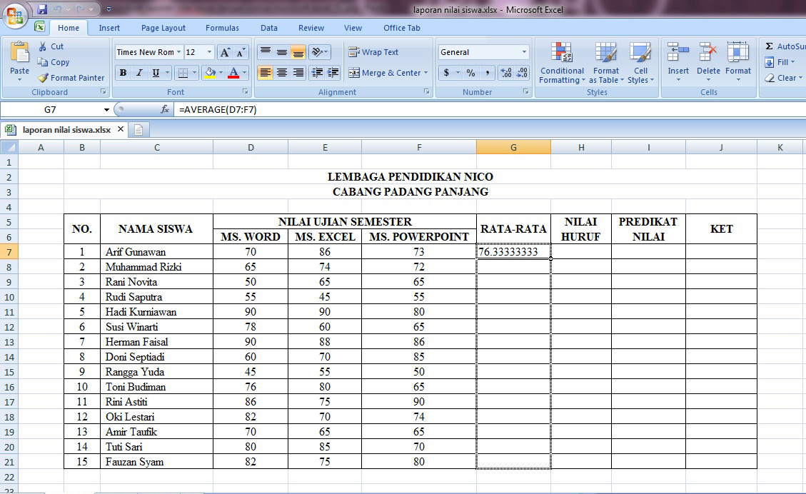Viewport: 806px width, 494px height.
Task: Apply comma style number format
Action: [x=487, y=73]
